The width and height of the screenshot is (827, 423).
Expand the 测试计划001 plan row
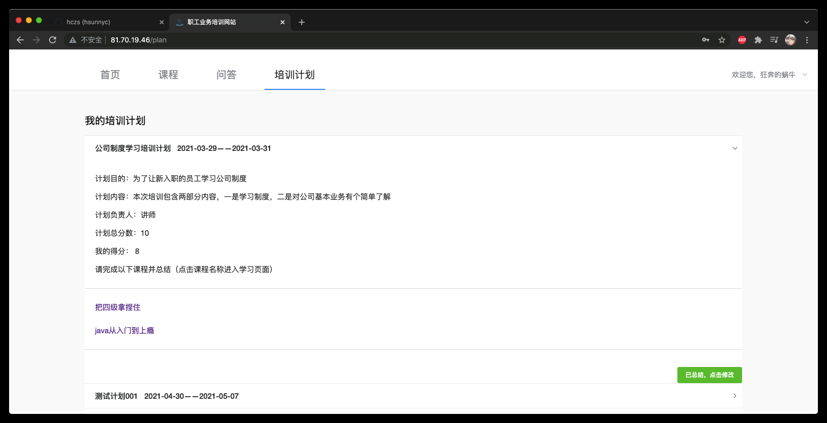click(x=734, y=396)
